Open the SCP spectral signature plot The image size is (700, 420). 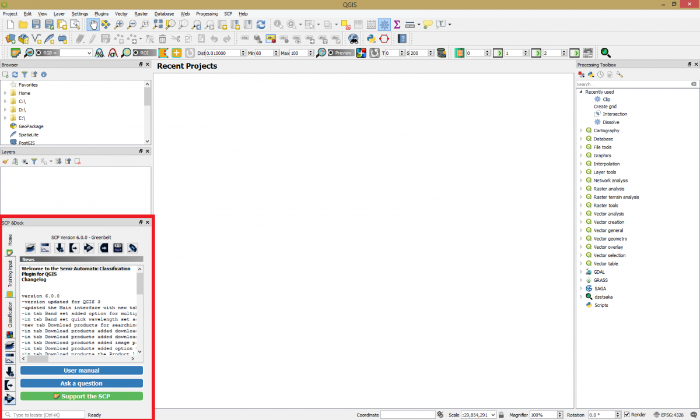tap(44, 248)
